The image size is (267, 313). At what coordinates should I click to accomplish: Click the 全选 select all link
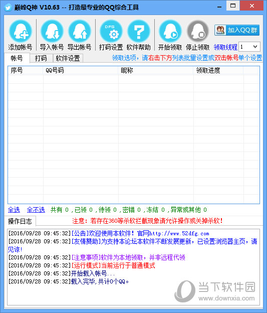pyautogui.click(x=14, y=210)
